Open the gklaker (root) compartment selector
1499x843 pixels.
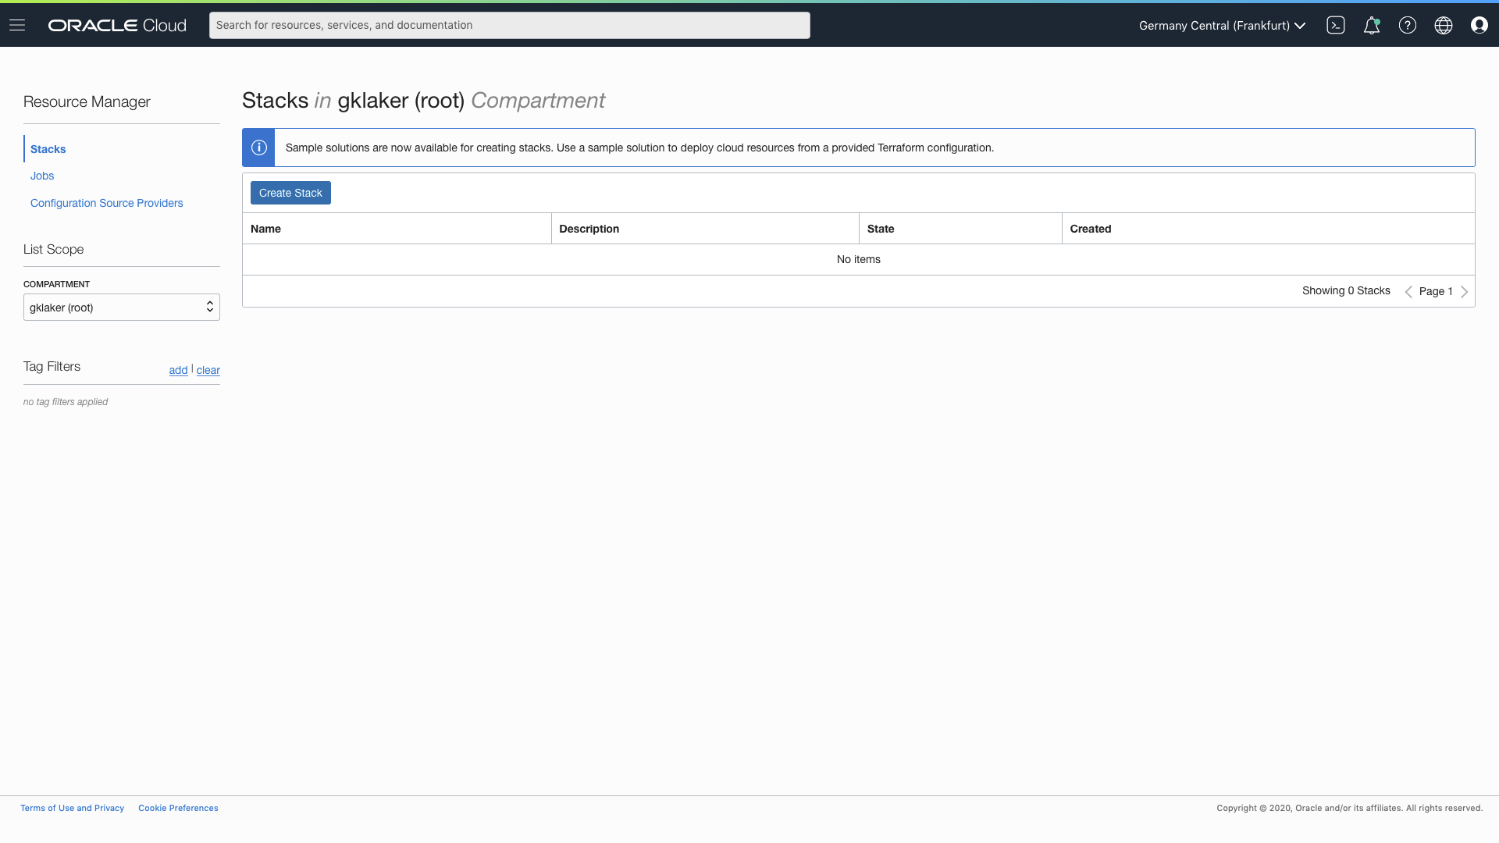point(122,308)
